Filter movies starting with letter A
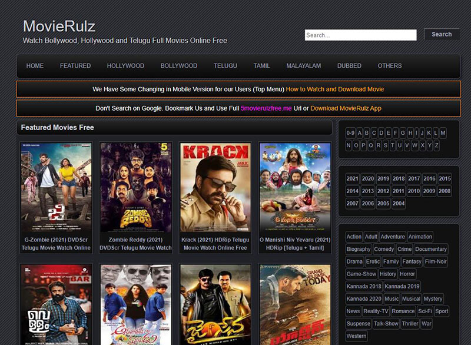 (x=360, y=133)
